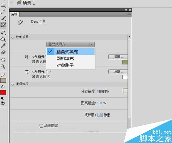Click the 编辑 button for flower
Viewport: 172px width, 143px height.
pyautogui.click(x=118, y=72)
